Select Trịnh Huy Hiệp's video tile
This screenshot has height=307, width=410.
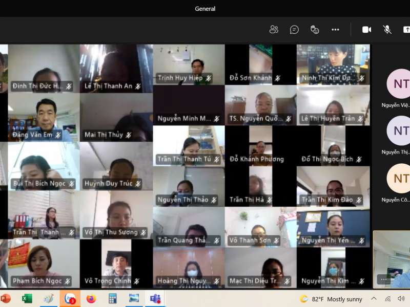(x=189, y=64)
